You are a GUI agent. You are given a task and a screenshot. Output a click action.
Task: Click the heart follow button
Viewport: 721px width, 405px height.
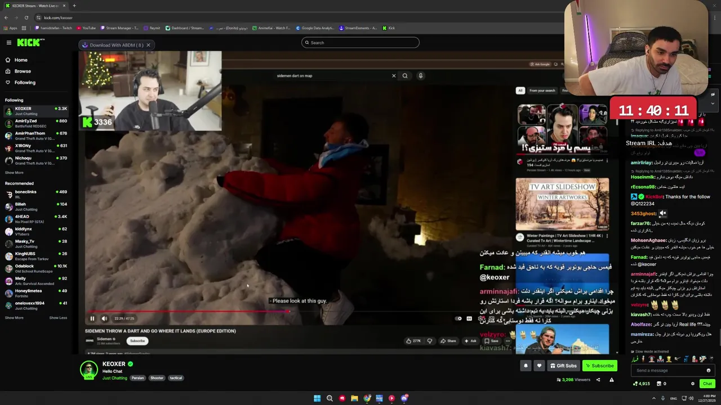pos(539,366)
